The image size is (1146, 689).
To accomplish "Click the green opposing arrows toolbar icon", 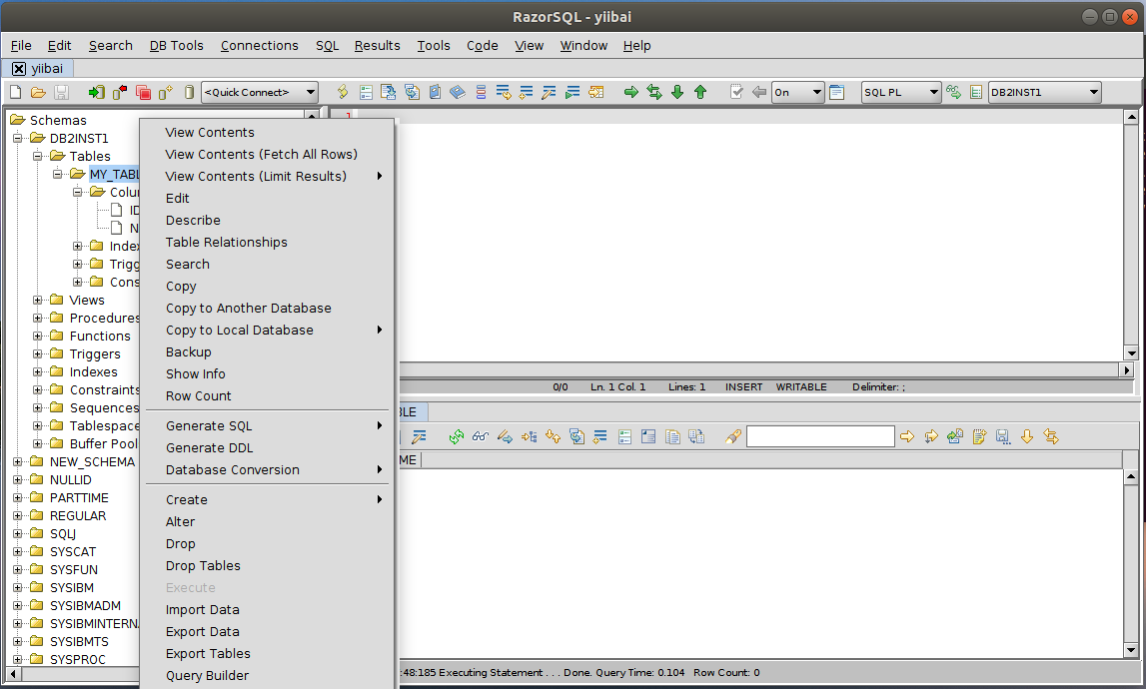I will pyautogui.click(x=654, y=92).
